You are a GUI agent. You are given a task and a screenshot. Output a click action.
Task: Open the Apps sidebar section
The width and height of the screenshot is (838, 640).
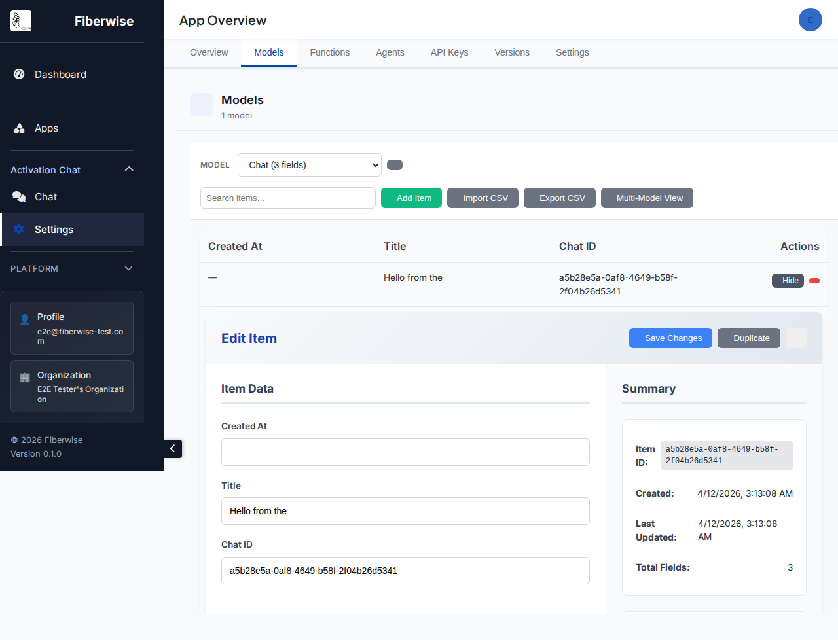click(x=46, y=128)
